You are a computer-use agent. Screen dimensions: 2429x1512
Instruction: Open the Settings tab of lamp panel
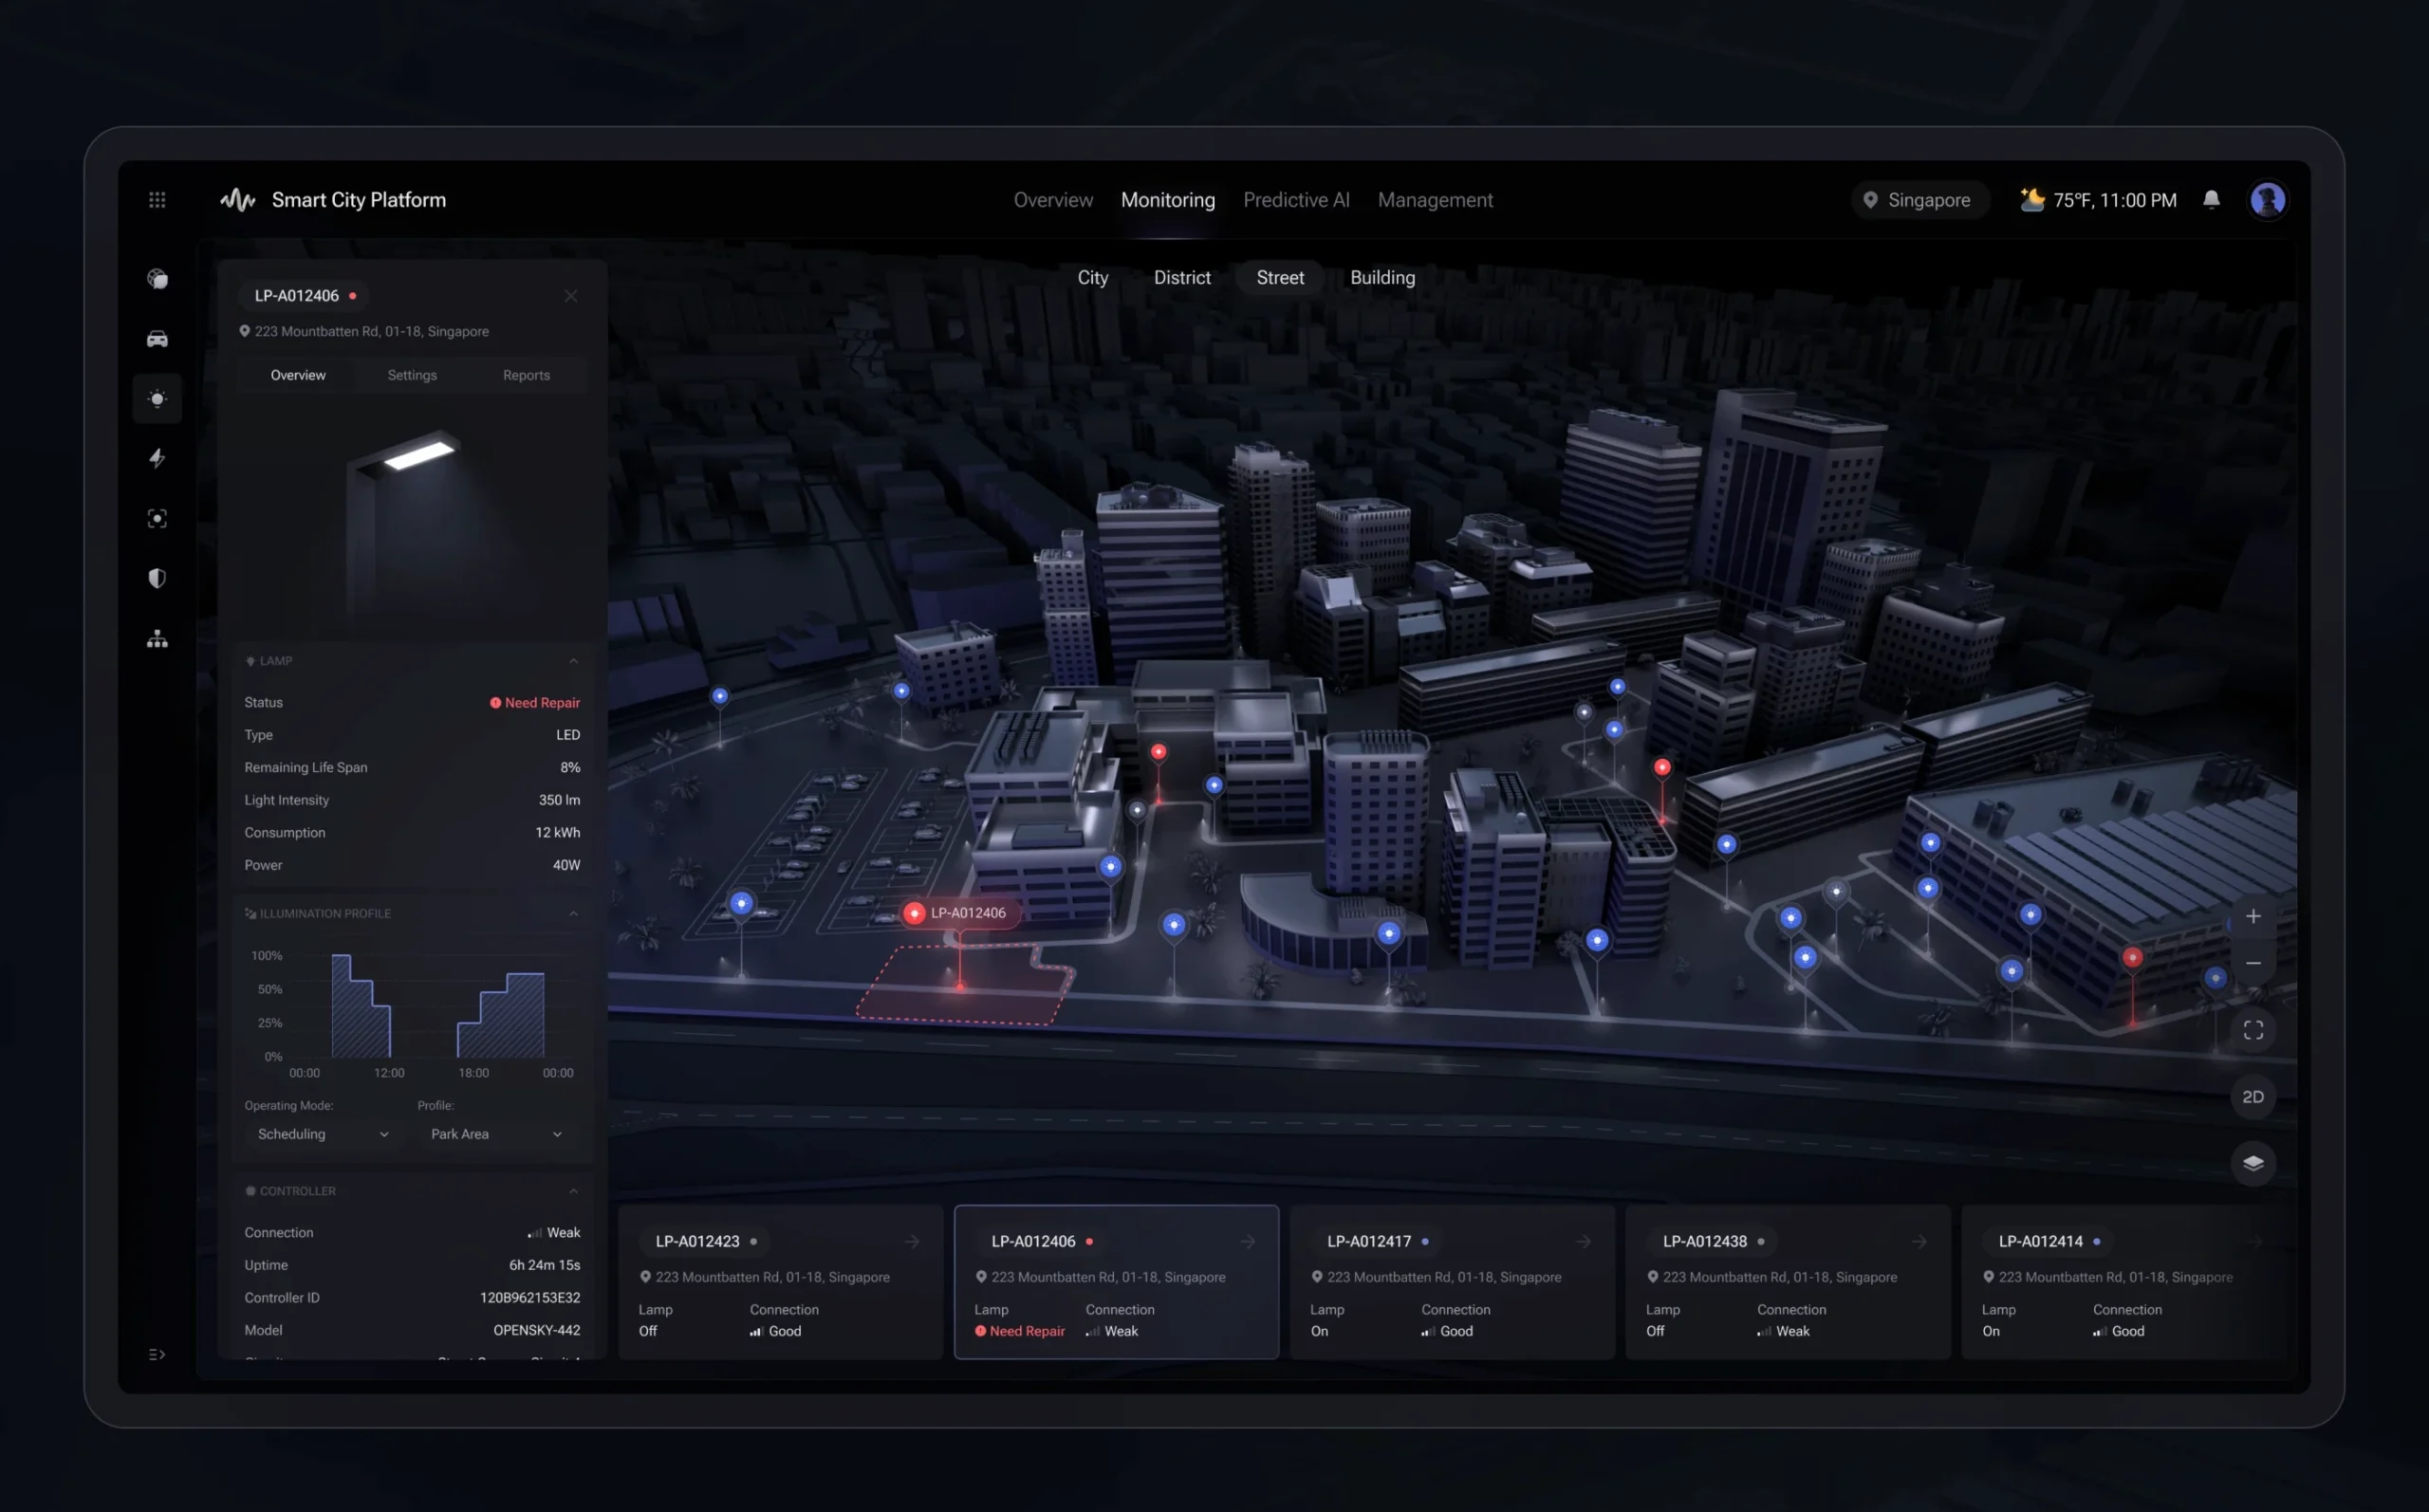click(412, 375)
